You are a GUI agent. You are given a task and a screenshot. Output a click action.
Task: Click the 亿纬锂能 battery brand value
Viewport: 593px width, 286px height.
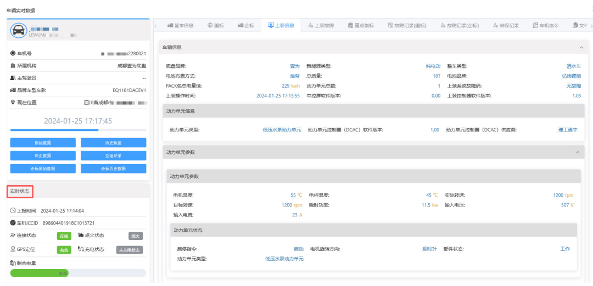(572, 76)
